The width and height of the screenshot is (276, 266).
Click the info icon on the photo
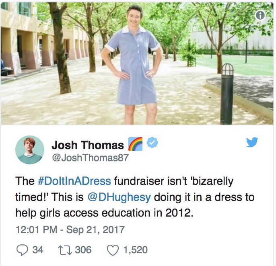(x=260, y=15)
